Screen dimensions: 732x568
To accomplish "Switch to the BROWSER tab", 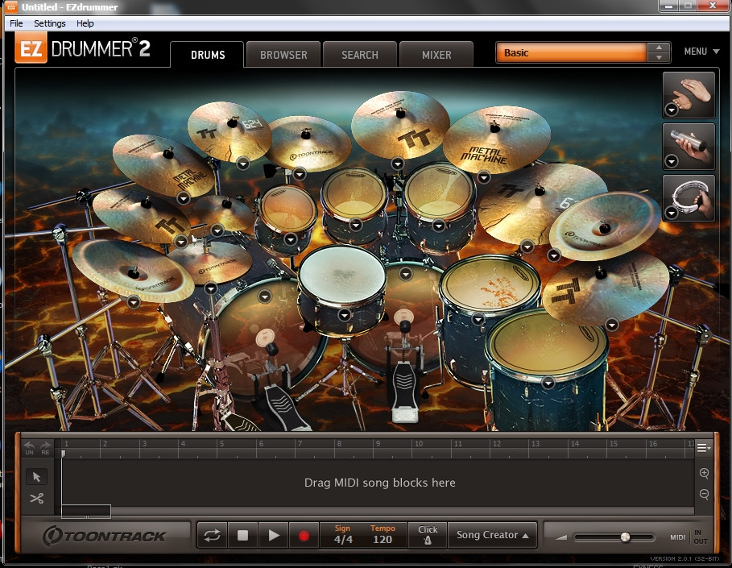I will (x=283, y=55).
